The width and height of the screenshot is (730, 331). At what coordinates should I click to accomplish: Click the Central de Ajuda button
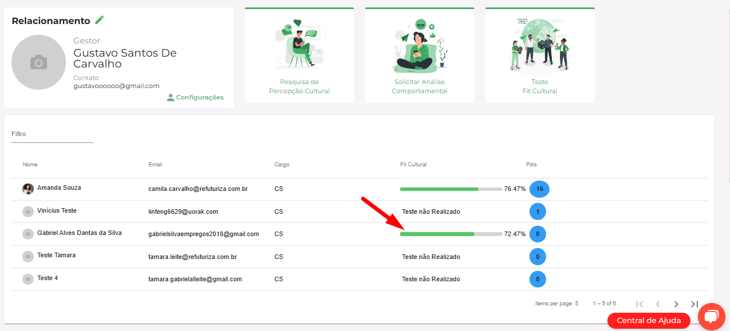[649, 320]
